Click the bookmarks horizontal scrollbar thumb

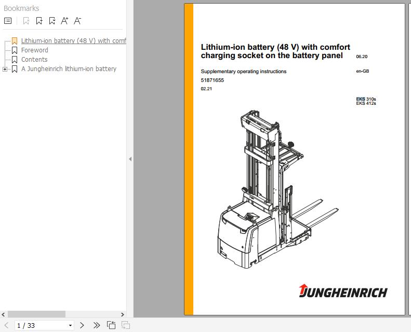point(36,314)
